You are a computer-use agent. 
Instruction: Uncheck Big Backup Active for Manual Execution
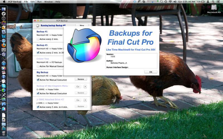38,80
